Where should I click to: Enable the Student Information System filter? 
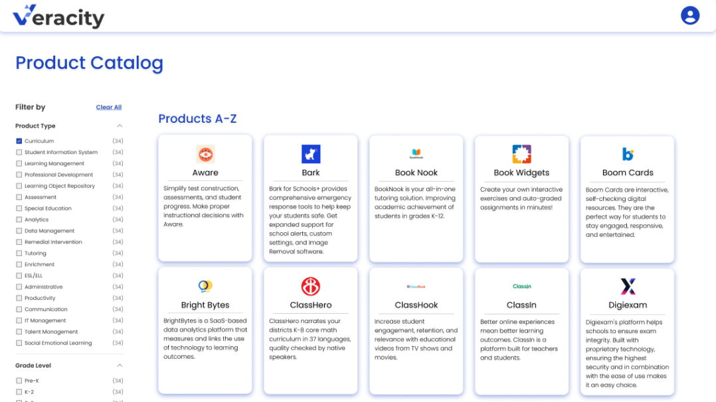pyautogui.click(x=19, y=153)
